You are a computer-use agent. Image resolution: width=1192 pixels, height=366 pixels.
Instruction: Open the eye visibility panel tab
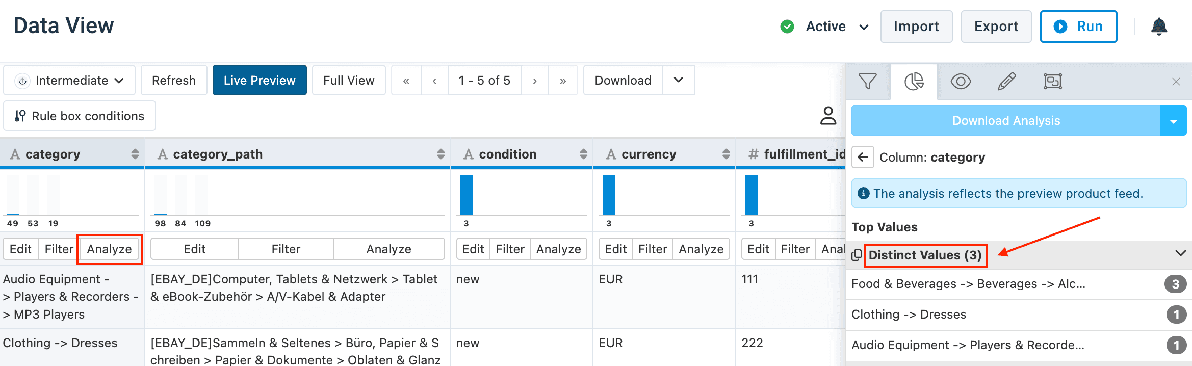[x=960, y=82]
